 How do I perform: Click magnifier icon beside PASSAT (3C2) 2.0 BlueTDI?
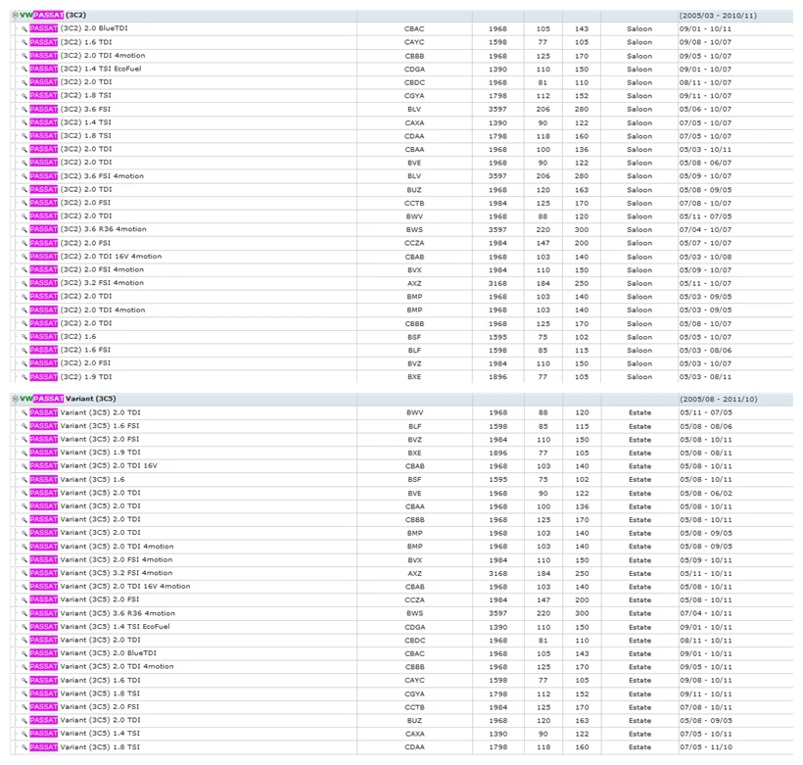(x=24, y=28)
